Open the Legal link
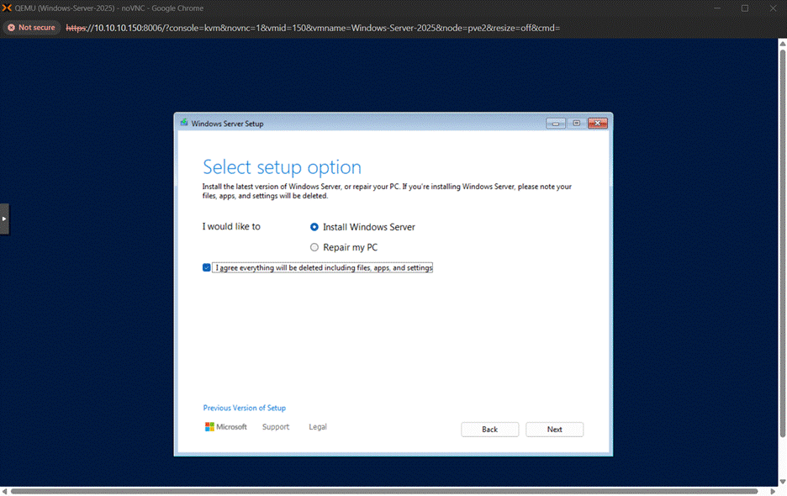787x496 pixels. pyautogui.click(x=318, y=427)
